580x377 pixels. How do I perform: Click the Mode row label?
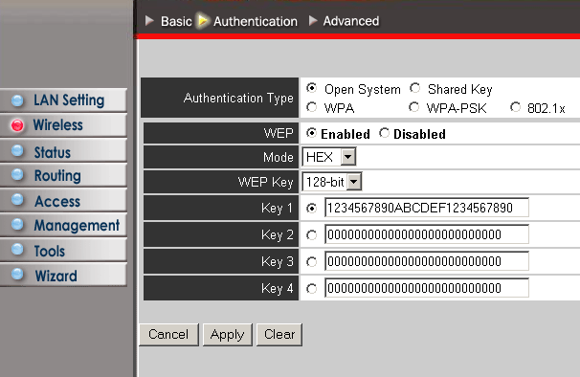tap(279, 157)
